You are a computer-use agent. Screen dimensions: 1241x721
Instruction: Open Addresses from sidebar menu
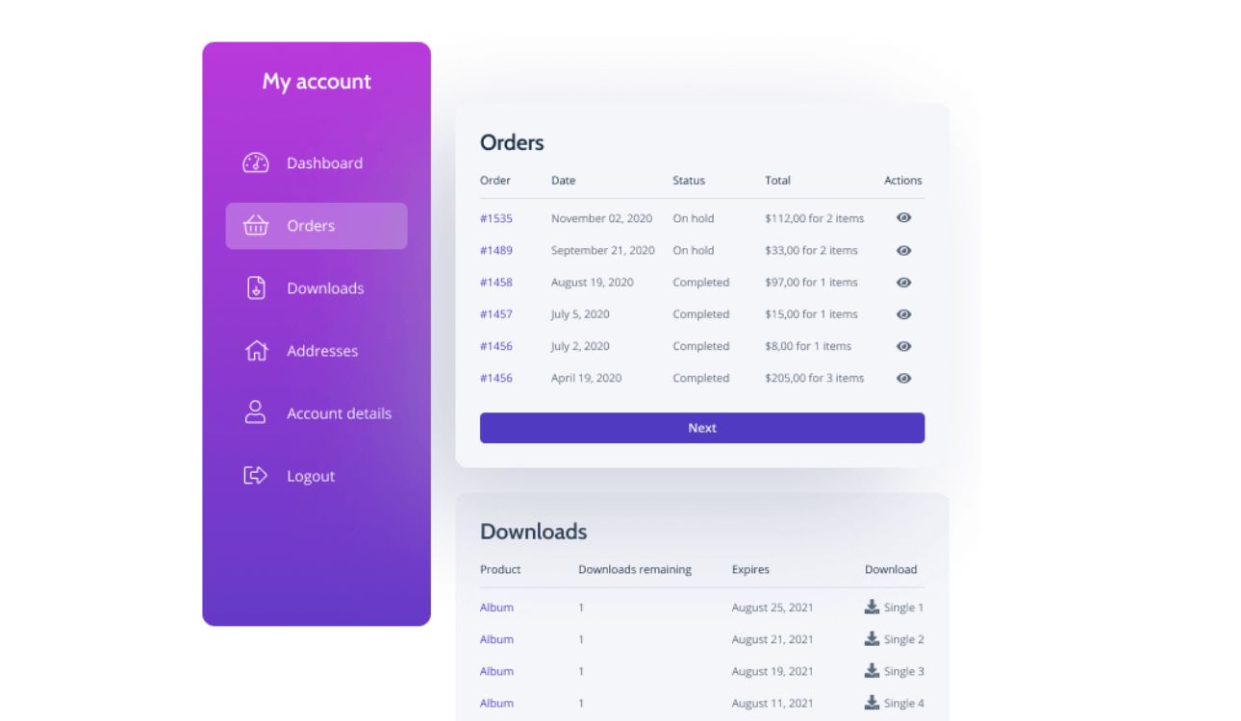click(321, 351)
